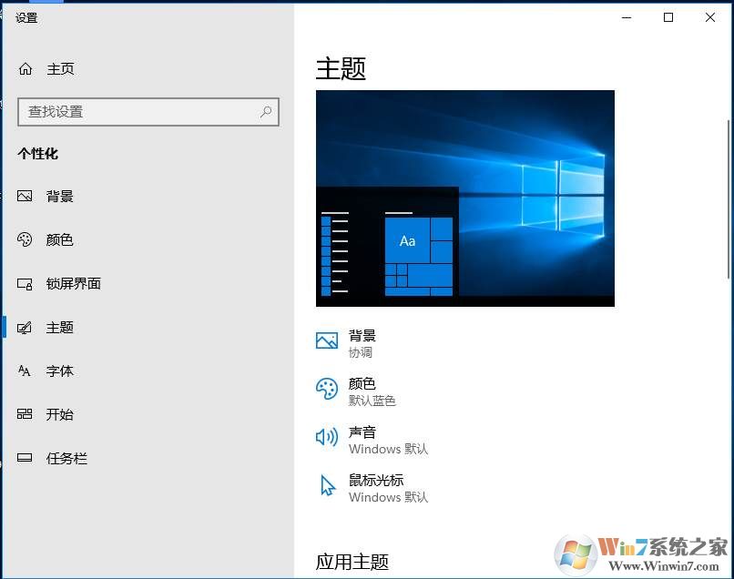Maximize the 设置 window

tap(668, 18)
